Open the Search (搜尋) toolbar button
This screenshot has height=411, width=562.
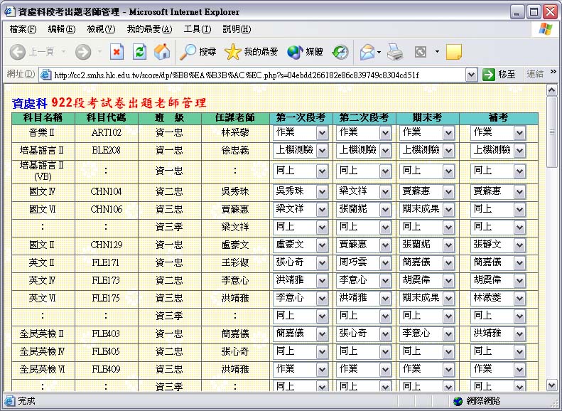pos(198,52)
